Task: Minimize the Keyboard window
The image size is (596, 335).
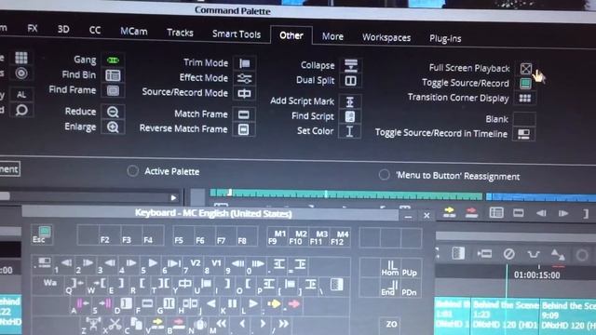Action: [x=408, y=216]
